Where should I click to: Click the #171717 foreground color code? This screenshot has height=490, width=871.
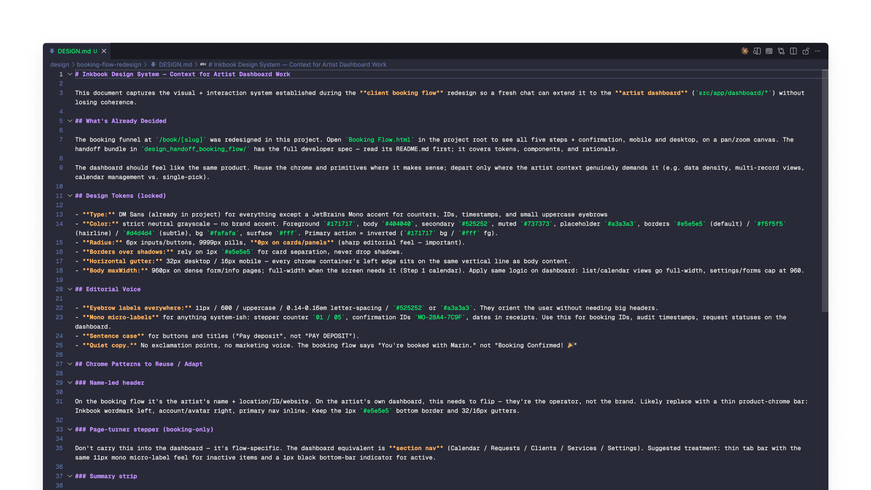[x=339, y=224]
